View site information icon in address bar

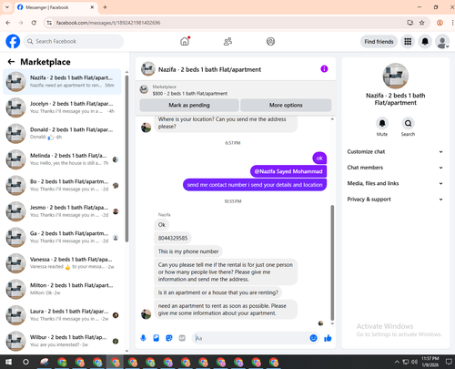tap(49, 23)
